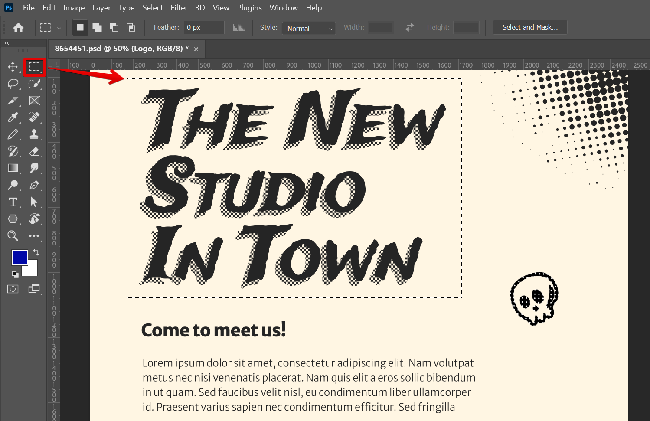Select the Horizontal Type tool
This screenshot has height=421, width=650.
pyautogui.click(x=13, y=202)
